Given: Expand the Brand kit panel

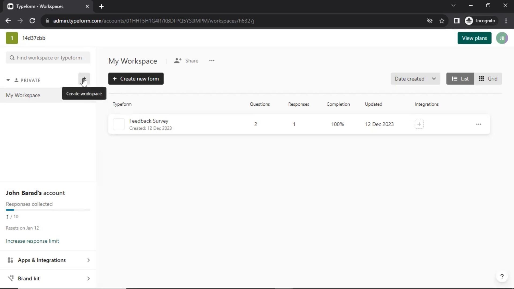Looking at the screenshot, I should 48,279.
